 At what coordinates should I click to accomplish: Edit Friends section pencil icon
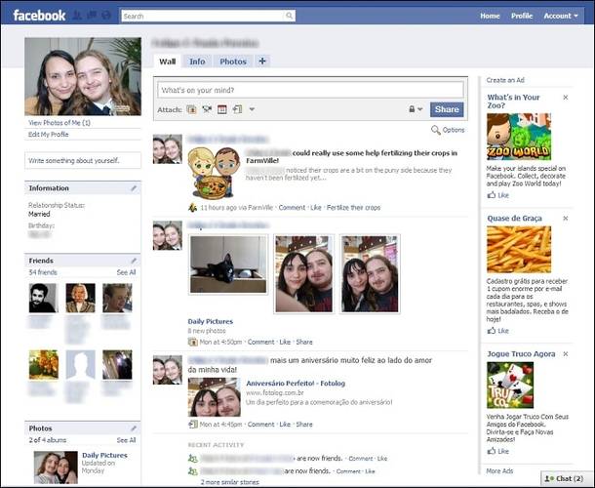click(x=134, y=261)
